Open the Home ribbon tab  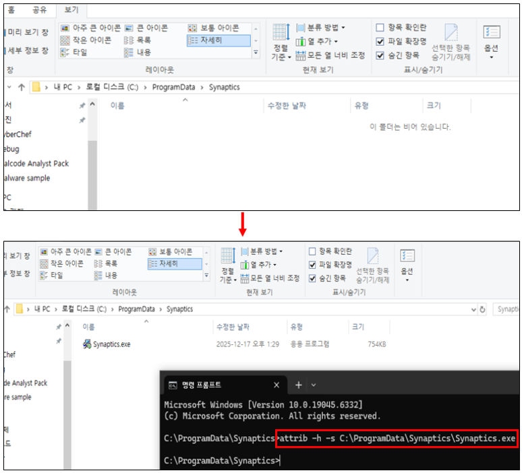11,10
